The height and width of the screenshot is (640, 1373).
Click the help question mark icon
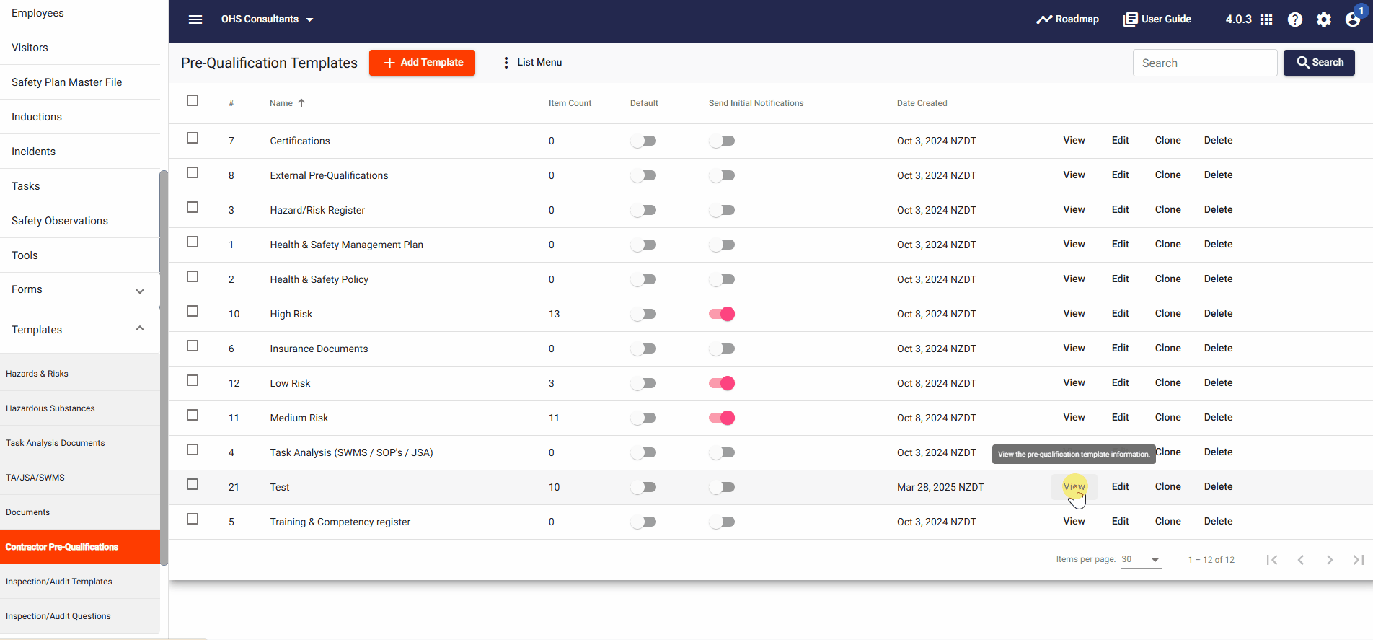pyautogui.click(x=1295, y=19)
